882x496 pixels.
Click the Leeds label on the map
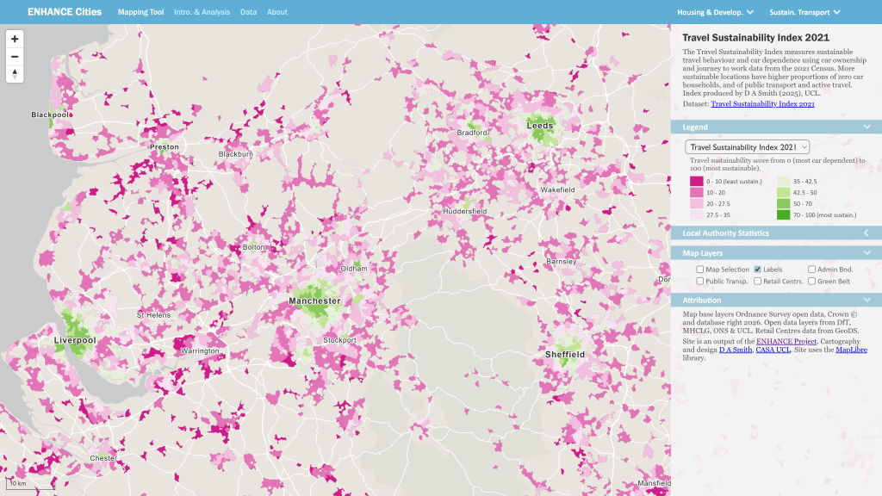coord(540,126)
